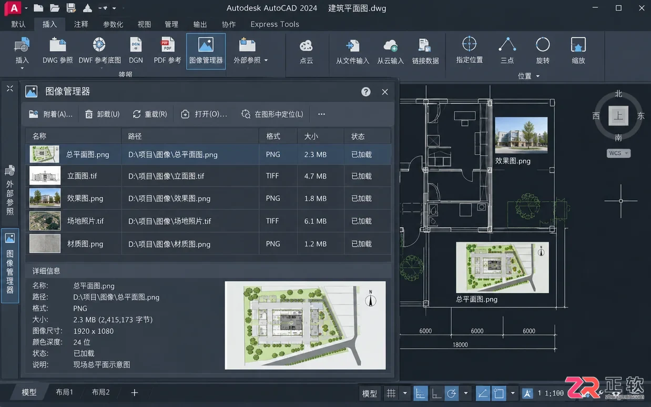Click the 点云 point cloud tool
The image size is (651, 407).
point(306,52)
